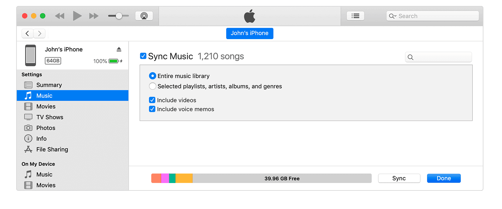Open the search magnifier dropdown arrow

click(392, 16)
